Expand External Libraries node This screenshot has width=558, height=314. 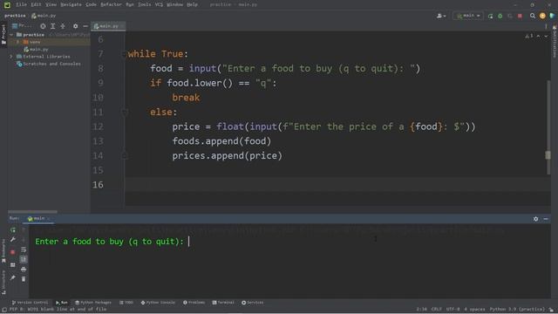(11, 57)
